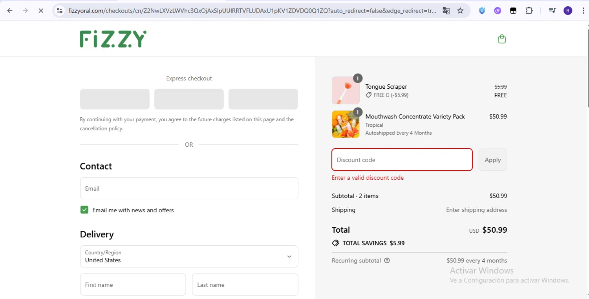589x299 pixels.
Task: Open the media control icon
Action: coord(552,11)
